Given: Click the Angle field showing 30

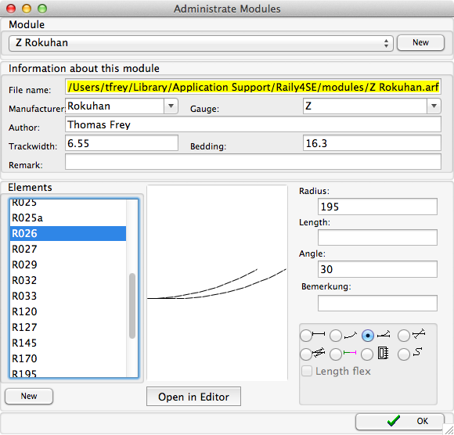Looking at the screenshot, I should click(377, 269).
